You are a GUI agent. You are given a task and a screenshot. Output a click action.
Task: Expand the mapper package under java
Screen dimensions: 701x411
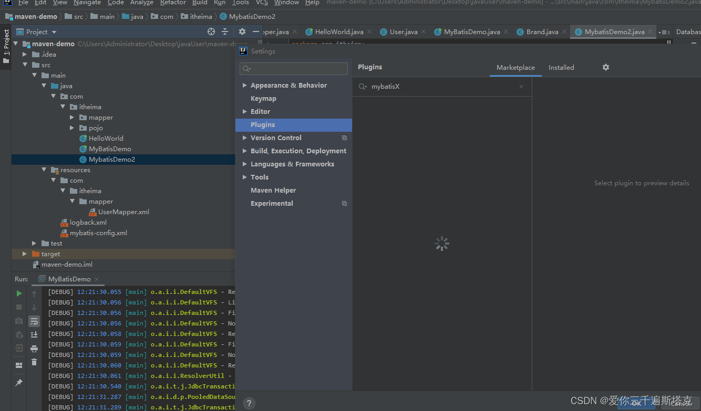(72, 117)
